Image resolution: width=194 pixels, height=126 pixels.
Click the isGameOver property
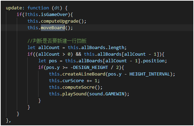54,15
